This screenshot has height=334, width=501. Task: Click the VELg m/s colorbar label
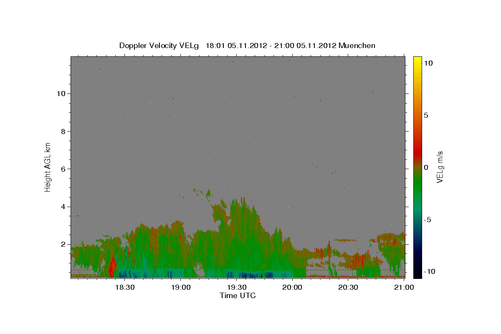click(440, 167)
